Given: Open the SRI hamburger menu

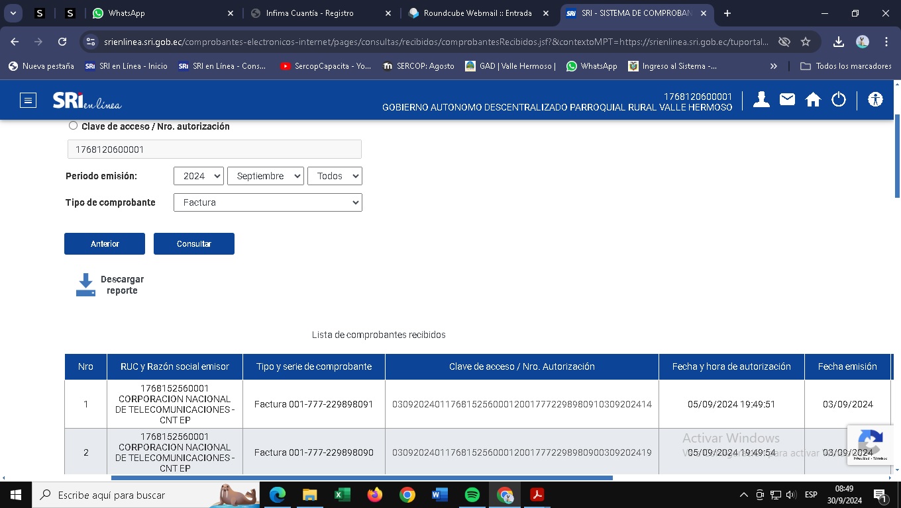Looking at the screenshot, I should (28, 101).
